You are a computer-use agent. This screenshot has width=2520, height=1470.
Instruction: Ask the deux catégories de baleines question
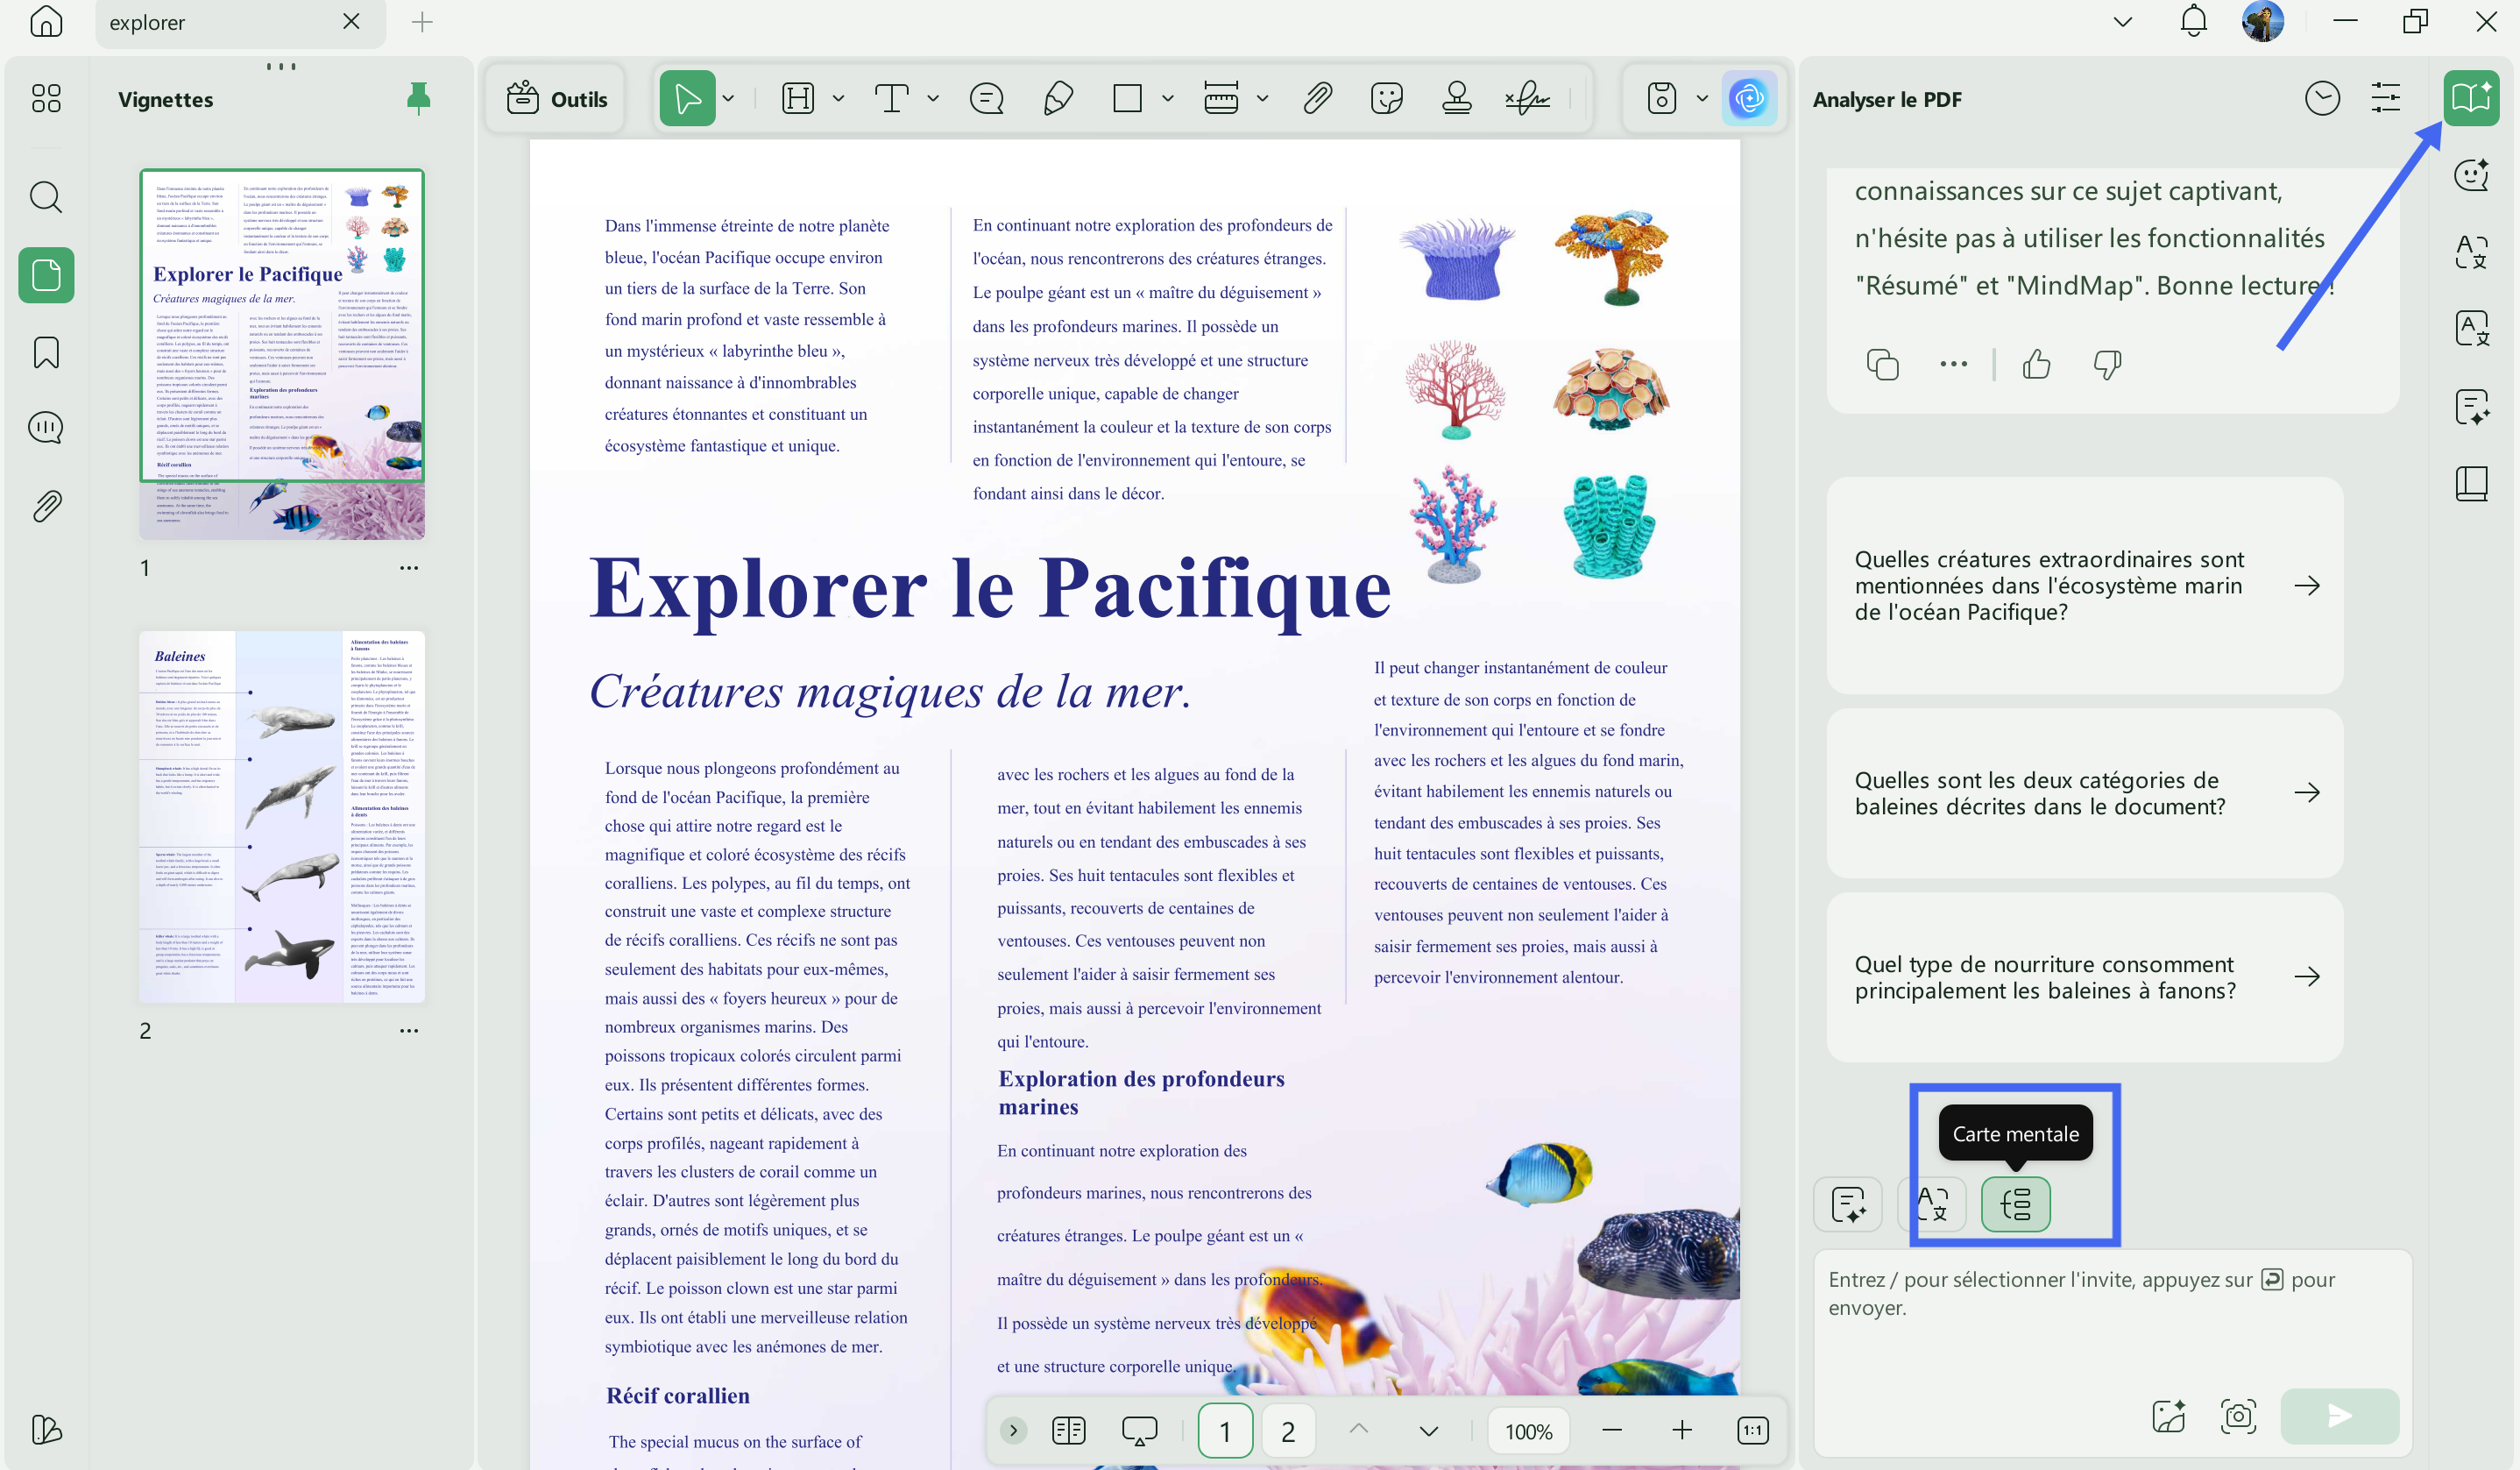2084,792
